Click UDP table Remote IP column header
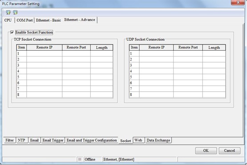This screenshot has width=247, height=165. [156, 48]
